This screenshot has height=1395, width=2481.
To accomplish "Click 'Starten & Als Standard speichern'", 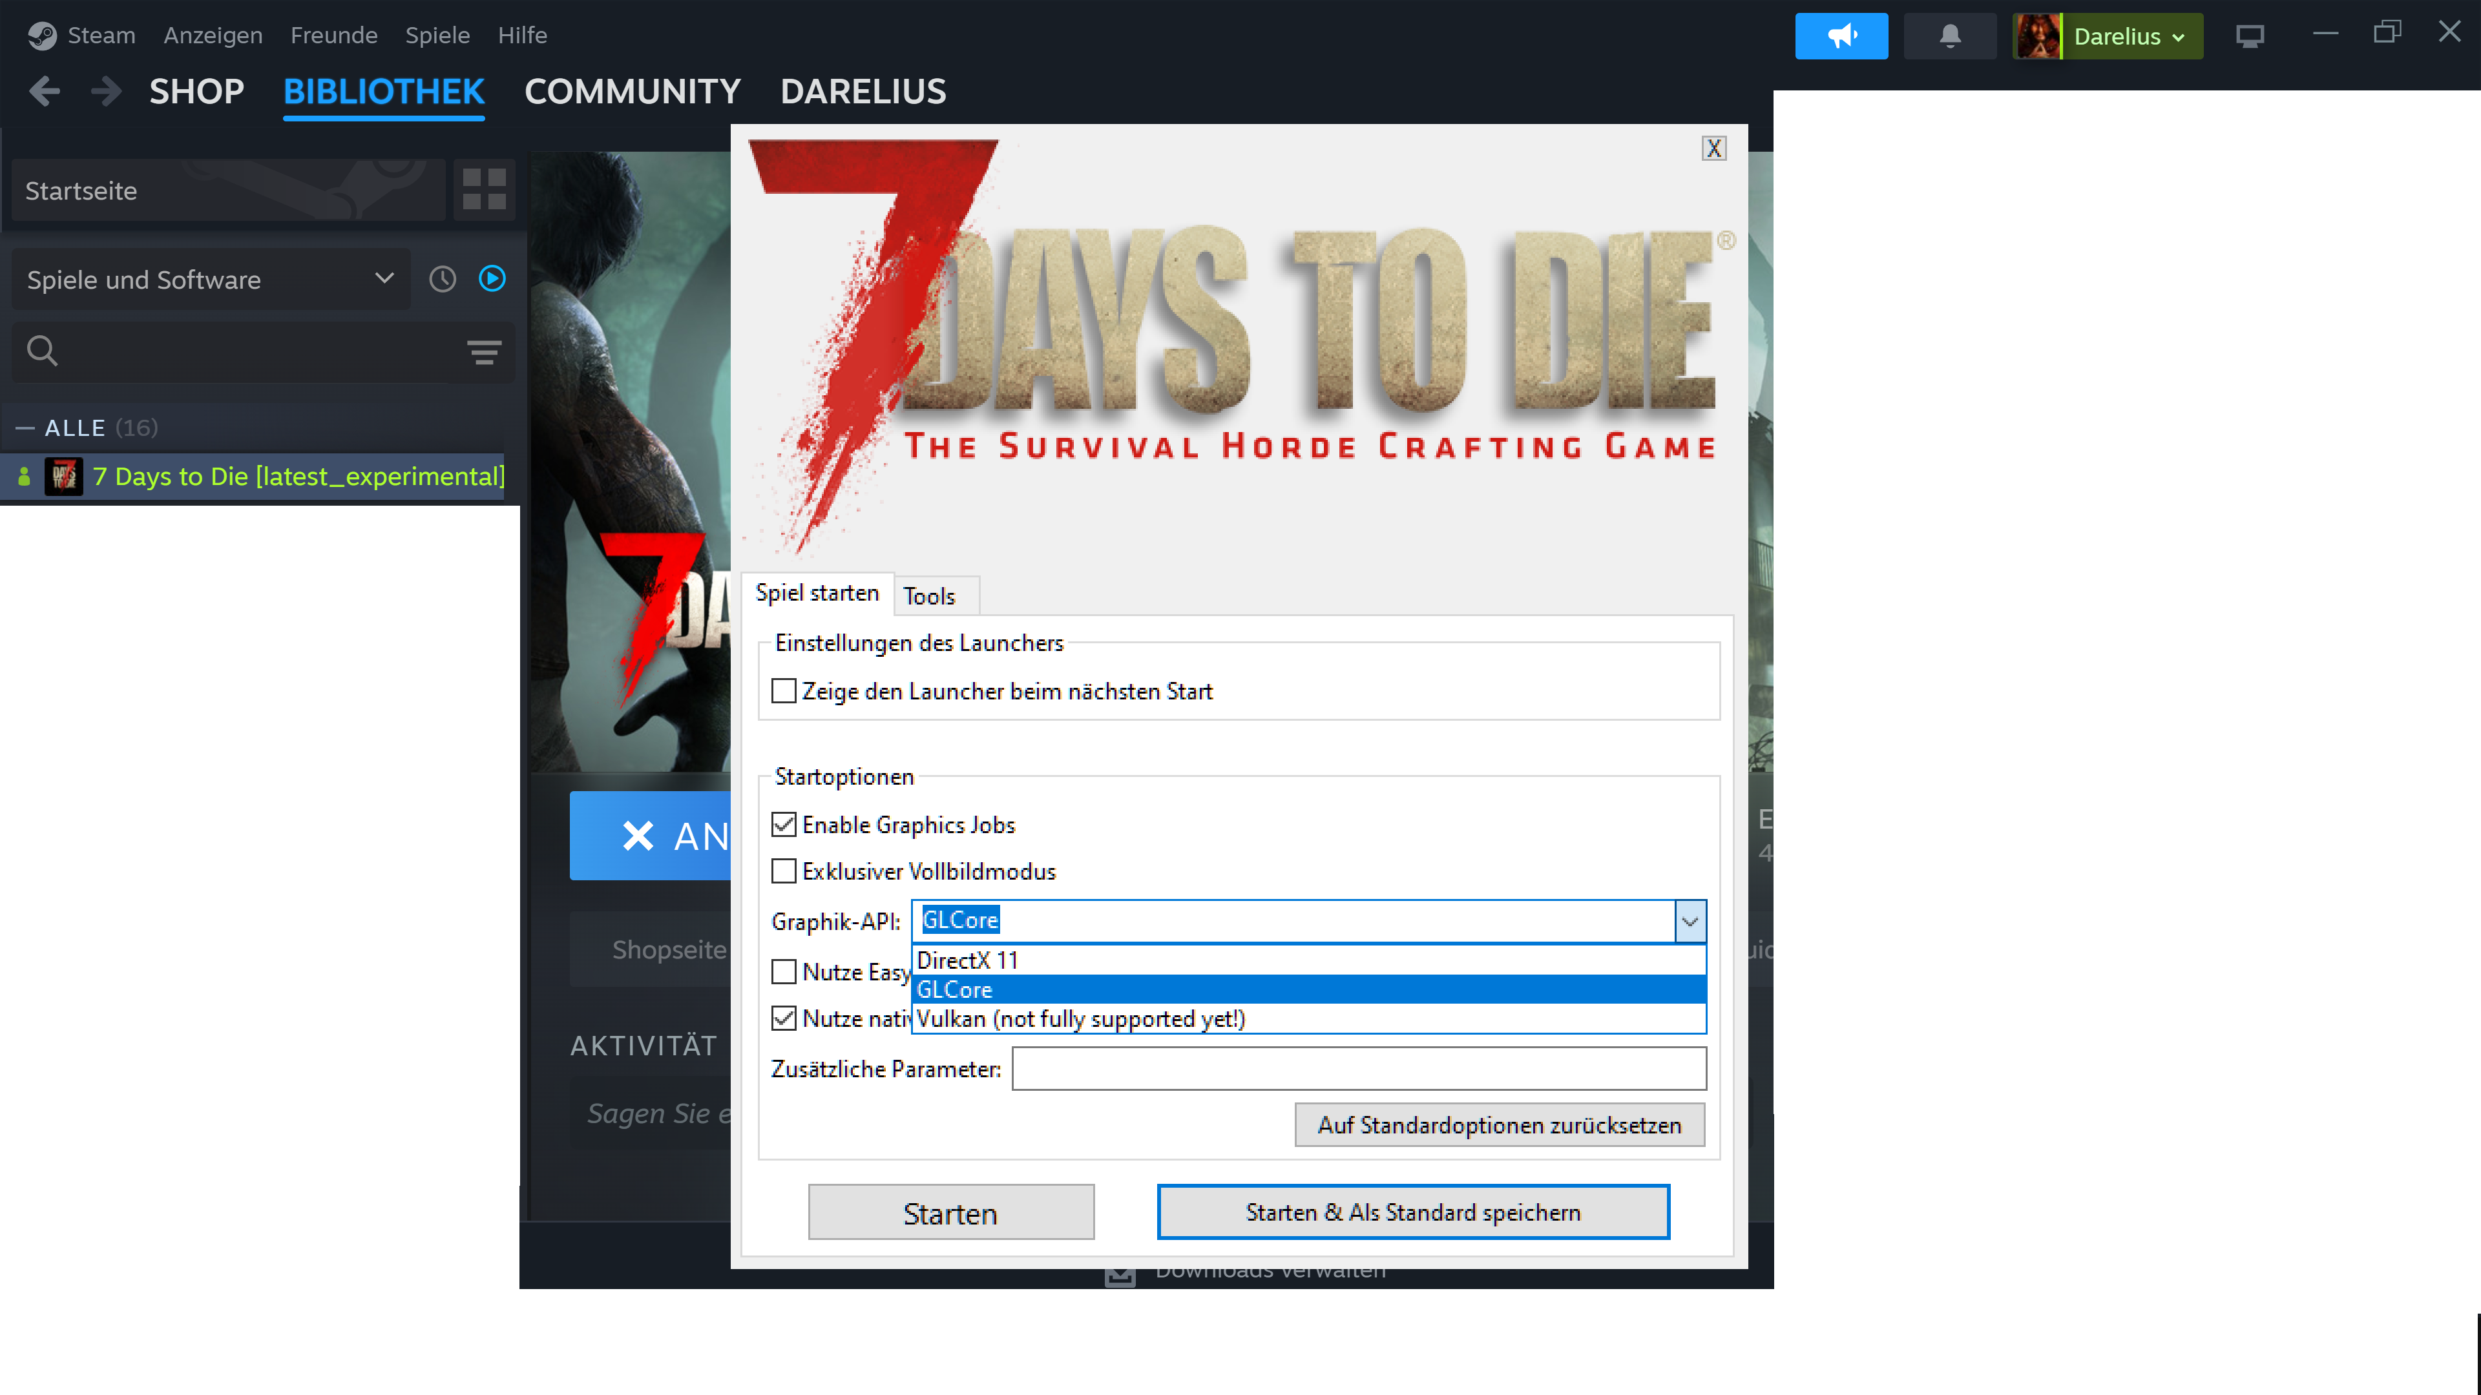I will pos(1413,1212).
